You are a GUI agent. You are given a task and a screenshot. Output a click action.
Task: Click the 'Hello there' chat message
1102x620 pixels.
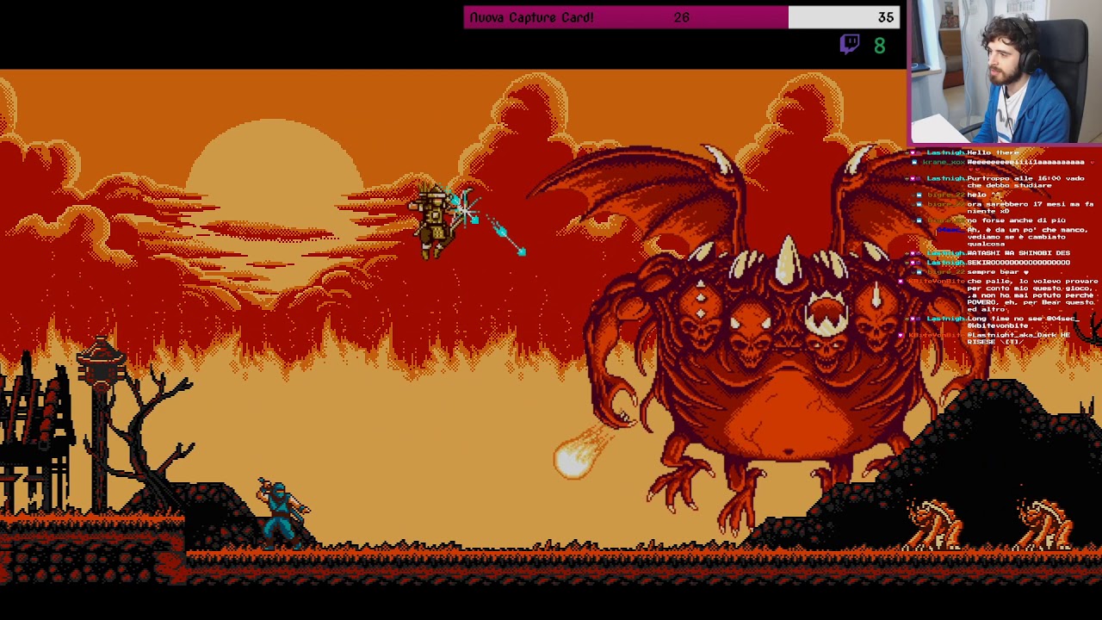point(993,152)
